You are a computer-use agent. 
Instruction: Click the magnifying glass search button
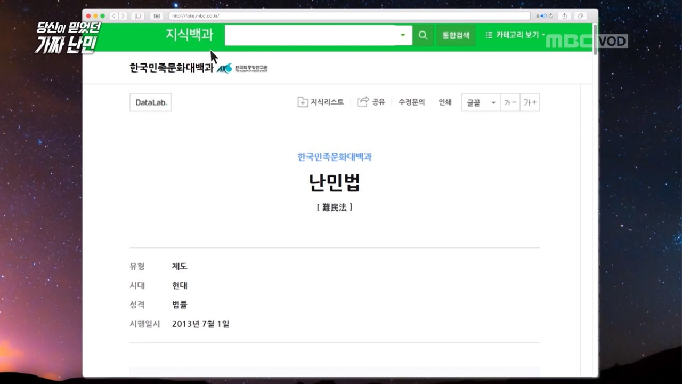pos(423,35)
